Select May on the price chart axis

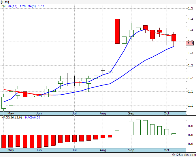11,113
